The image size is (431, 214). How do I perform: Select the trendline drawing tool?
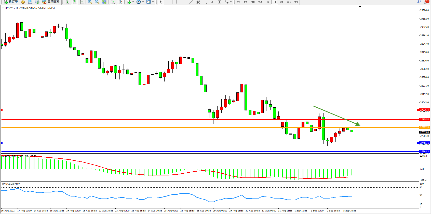191,2
